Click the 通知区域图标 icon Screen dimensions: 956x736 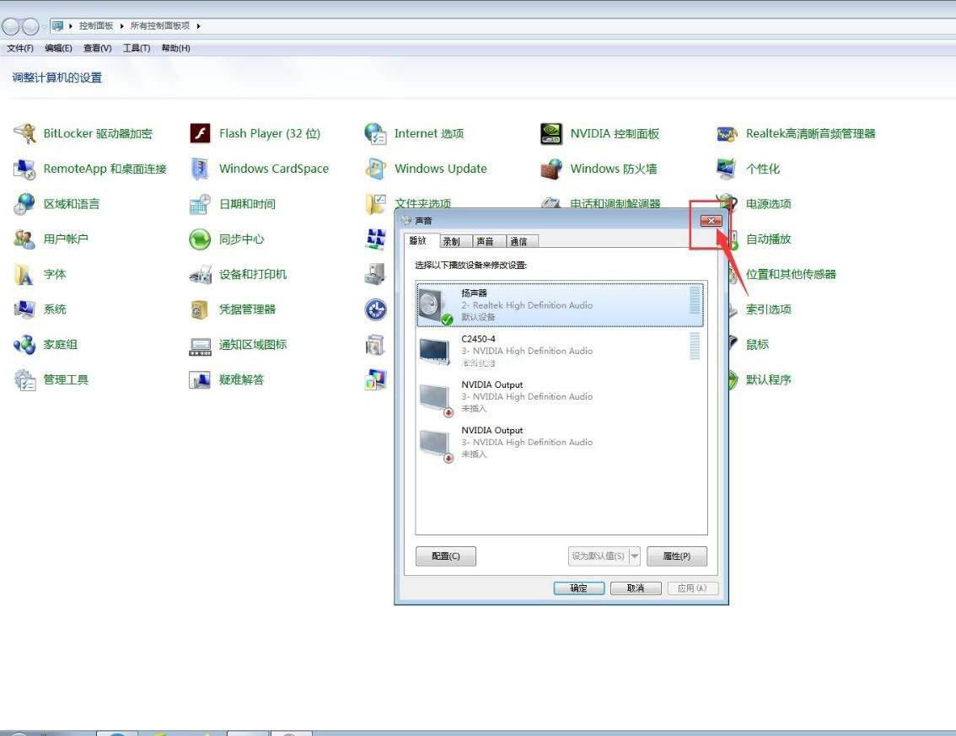coord(200,346)
